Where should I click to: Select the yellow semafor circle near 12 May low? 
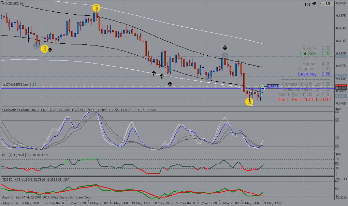pyautogui.click(x=44, y=49)
